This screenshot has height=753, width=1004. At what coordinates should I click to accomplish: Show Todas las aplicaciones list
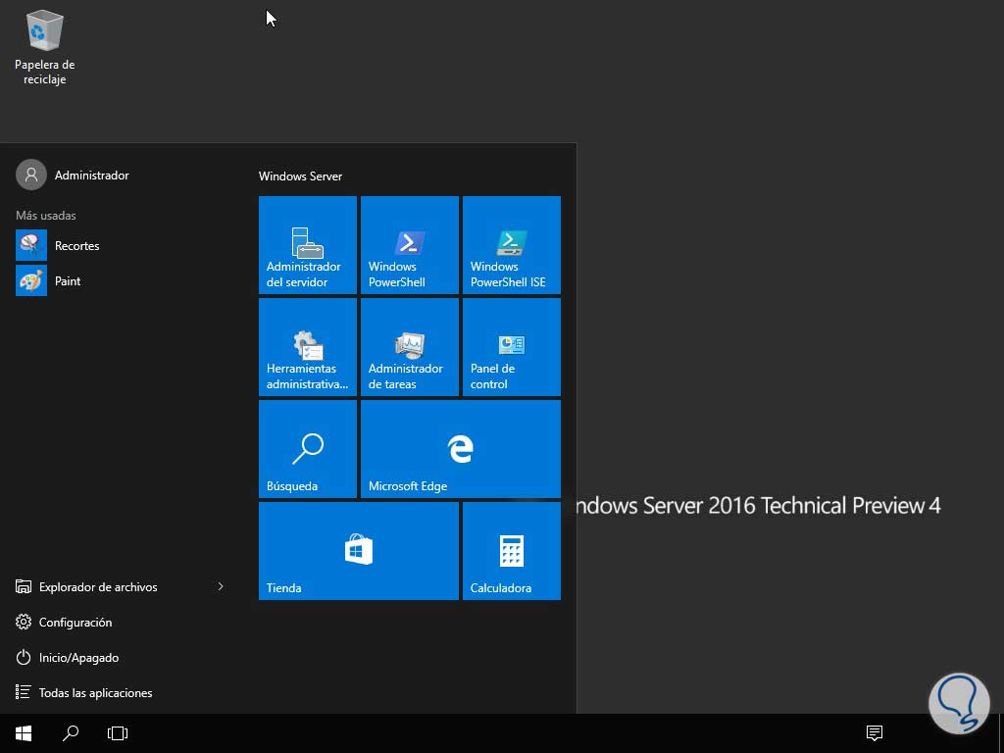[95, 692]
